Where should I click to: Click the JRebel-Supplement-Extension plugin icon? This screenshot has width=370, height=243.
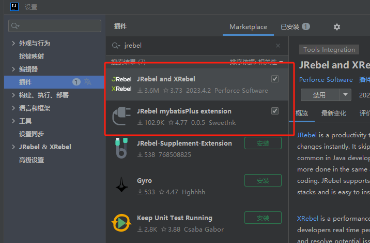click(x=121, y=148)
